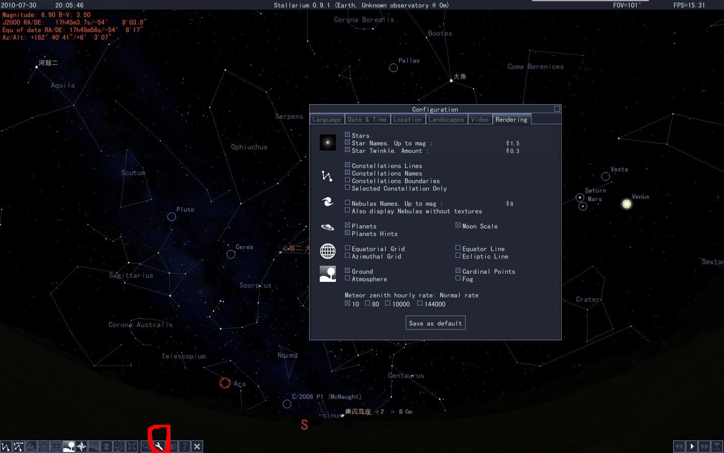Screen dimensions: 724x453
Task: Disable Star Twinkle checkbox
Action: pyautogui.click(x=347, y=150)
